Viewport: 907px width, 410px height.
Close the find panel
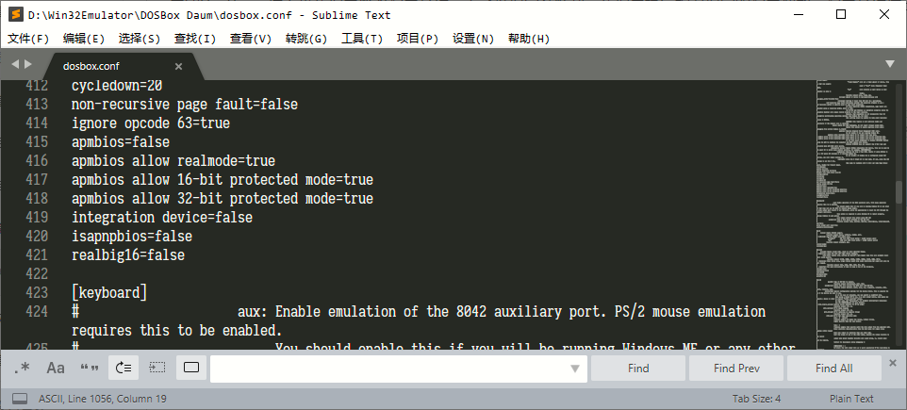(x=893, y=363)
